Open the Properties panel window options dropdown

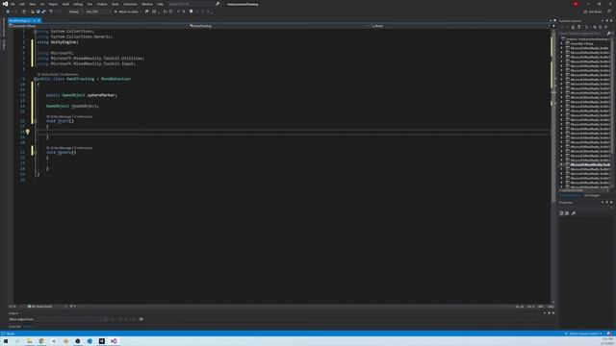pyautogui.click(x=603, y=203)
